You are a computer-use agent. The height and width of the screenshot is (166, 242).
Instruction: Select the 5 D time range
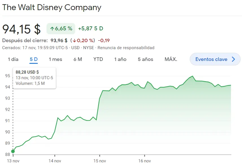click(33, 59)
